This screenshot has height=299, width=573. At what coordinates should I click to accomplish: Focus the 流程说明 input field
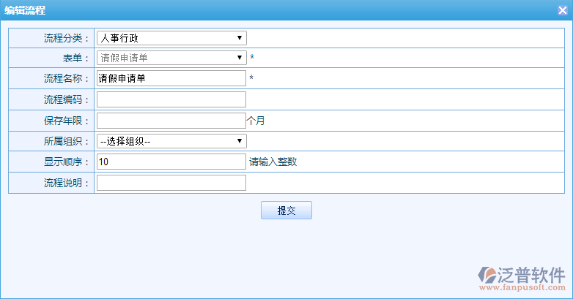coord(171,183)
